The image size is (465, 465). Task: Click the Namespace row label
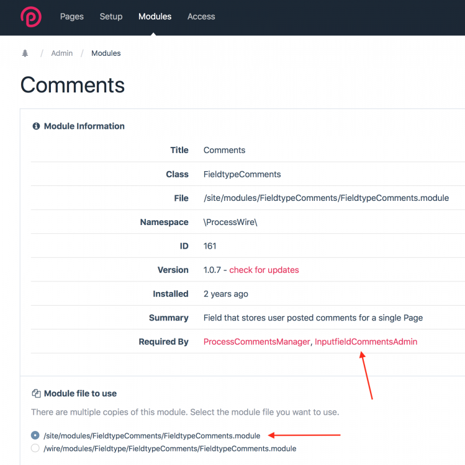tap(164, 222)
